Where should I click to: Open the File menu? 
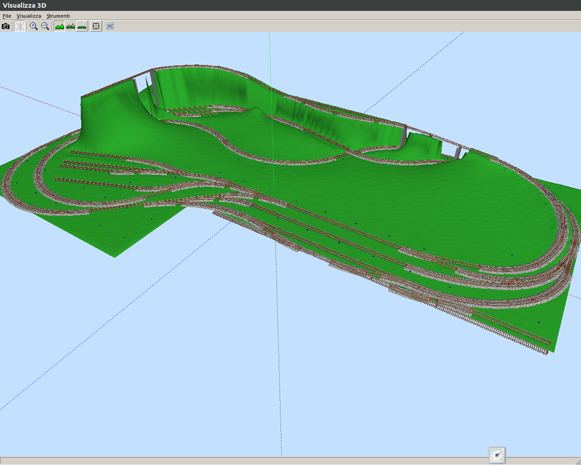[7, 16]
